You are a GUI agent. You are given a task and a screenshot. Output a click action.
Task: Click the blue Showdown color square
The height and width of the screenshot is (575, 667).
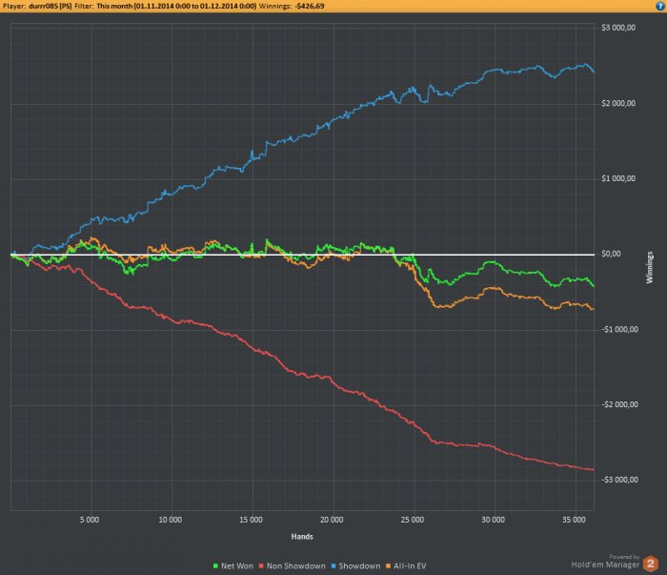pos(333,566)
